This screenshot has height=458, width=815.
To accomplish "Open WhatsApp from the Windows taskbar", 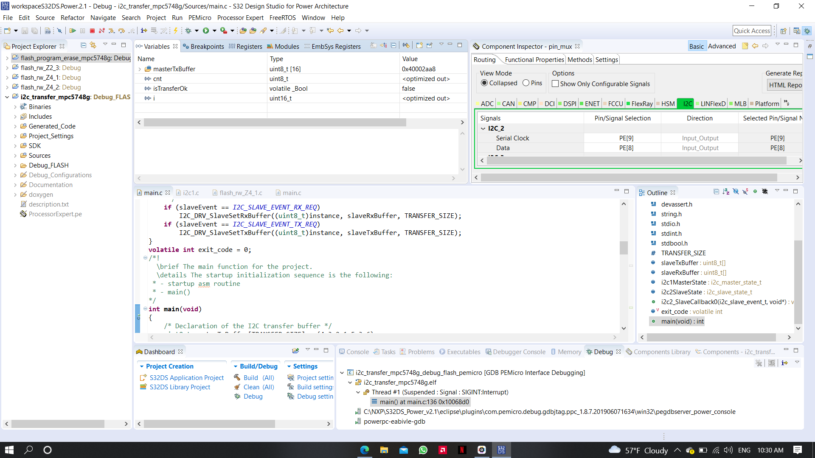I will coord(423,450).
